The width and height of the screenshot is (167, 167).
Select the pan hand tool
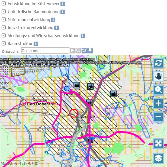(158, 76)
